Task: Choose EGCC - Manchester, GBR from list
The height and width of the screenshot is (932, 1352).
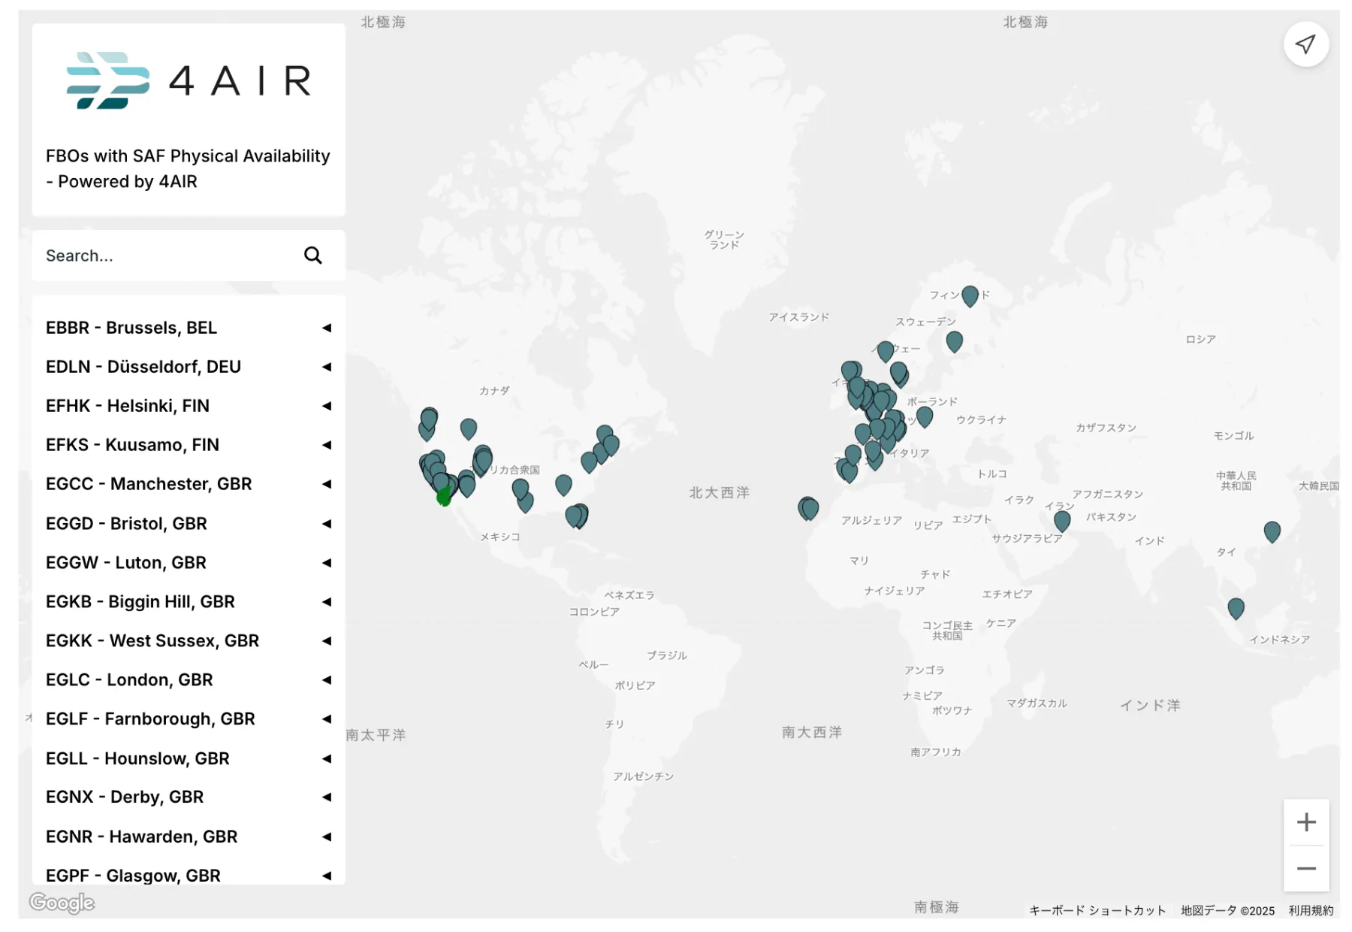Action: [x=149, y=484]
